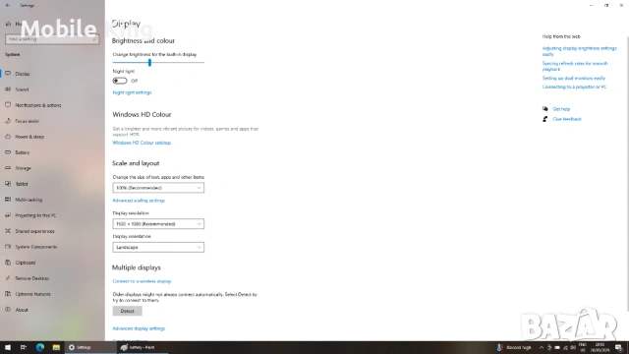Click the Multi-tasking sidebar icon
This screenshot has width=629, height=354.
tap(8, 199)
